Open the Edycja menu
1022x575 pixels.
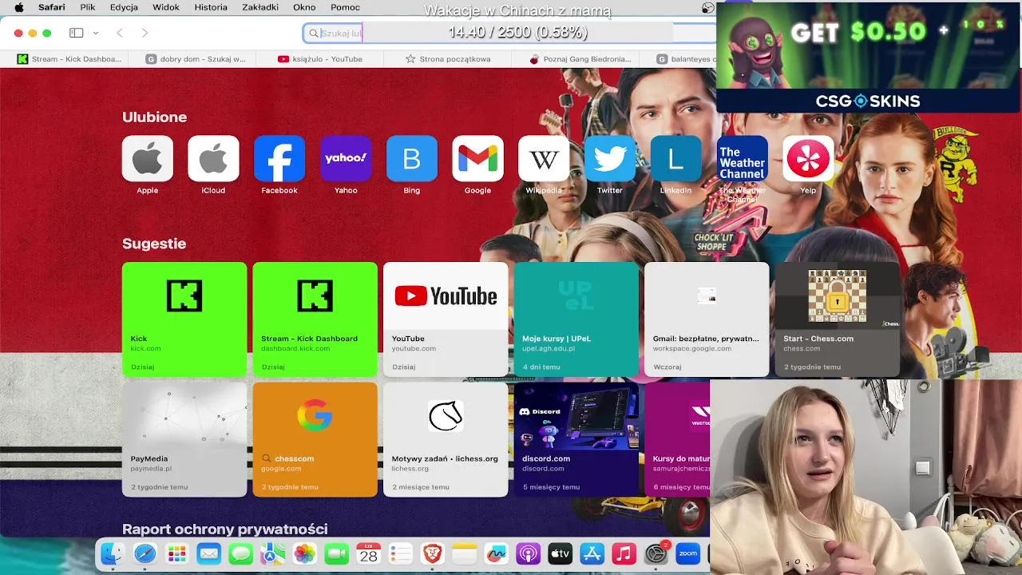click(x=124, y=7)
